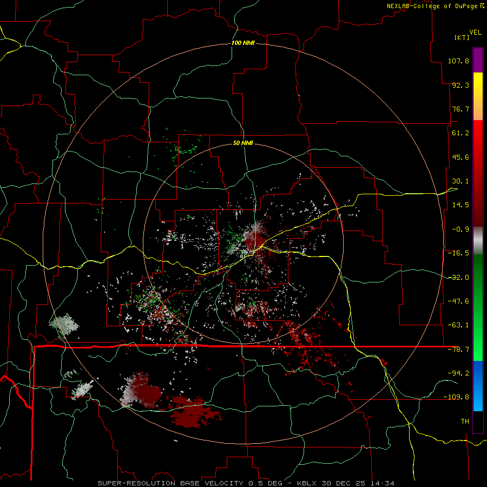
Task: Click the -16.5 scale value
Action: (x=458, y=253)
